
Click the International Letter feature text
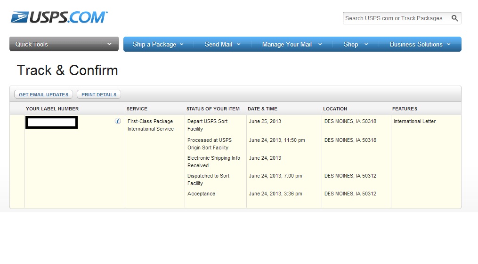pos(414,121)
